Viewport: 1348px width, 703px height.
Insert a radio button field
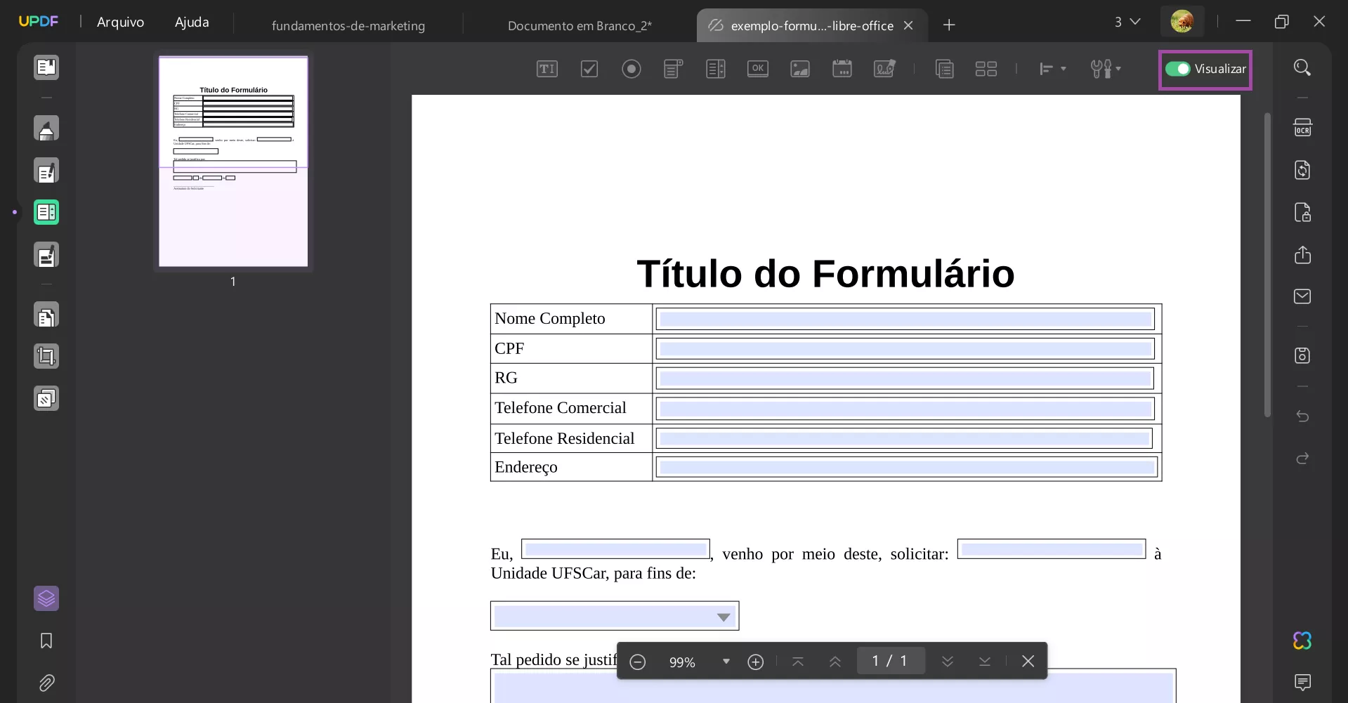pyautogui.click(x=632, y=69)
